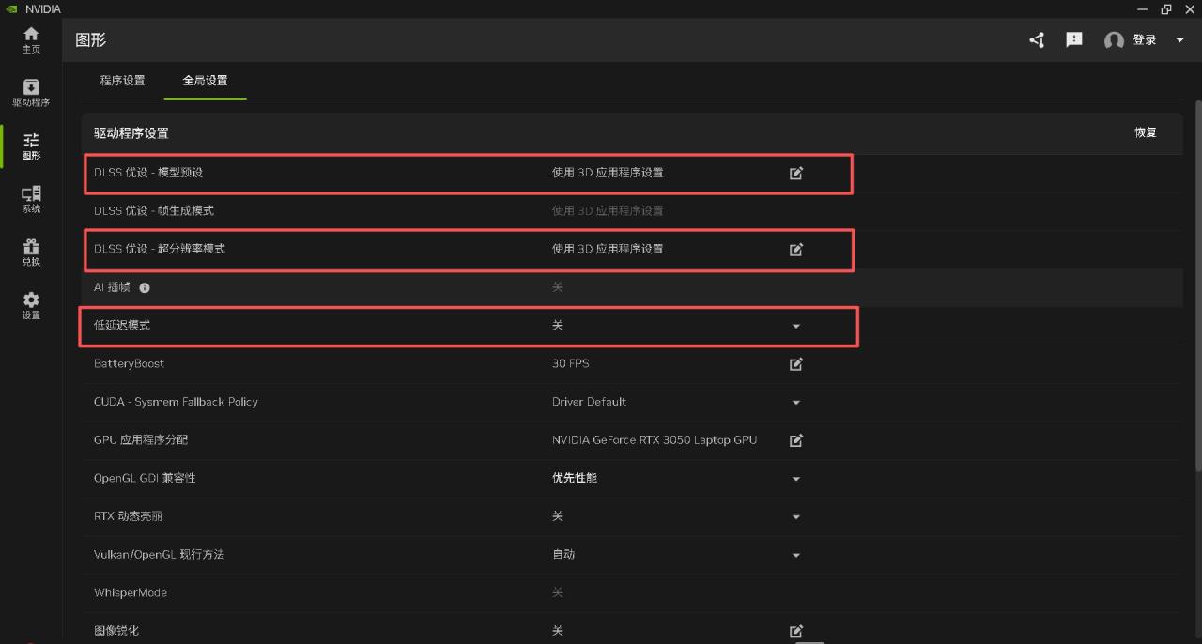
Task: Select the 图形 graphics sidebar icon
Action: 31,146
